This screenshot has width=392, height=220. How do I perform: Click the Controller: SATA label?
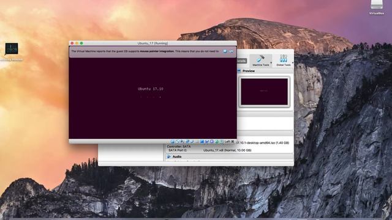[179, 147]
